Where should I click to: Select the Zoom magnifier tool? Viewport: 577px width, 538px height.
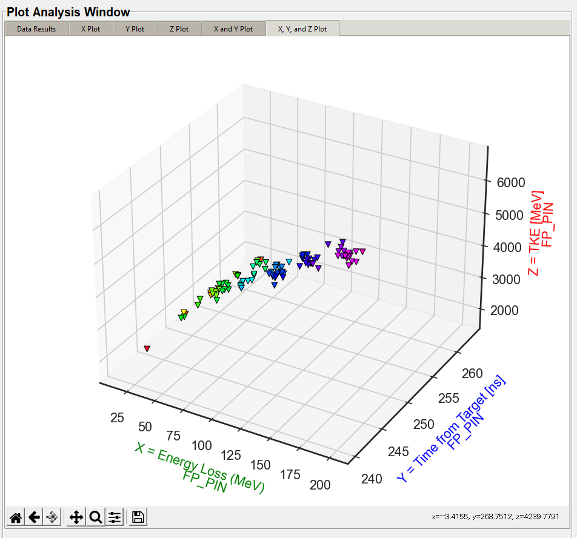click(x=95, y=517)
